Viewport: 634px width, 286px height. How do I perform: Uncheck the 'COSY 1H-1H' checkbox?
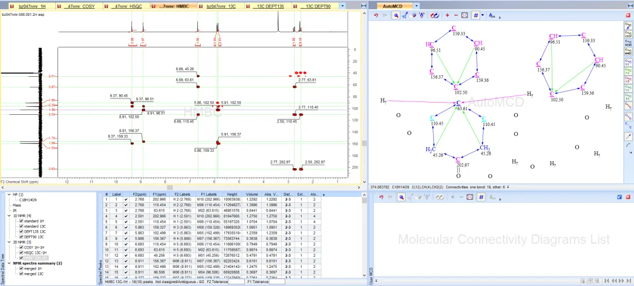point(21,247)
